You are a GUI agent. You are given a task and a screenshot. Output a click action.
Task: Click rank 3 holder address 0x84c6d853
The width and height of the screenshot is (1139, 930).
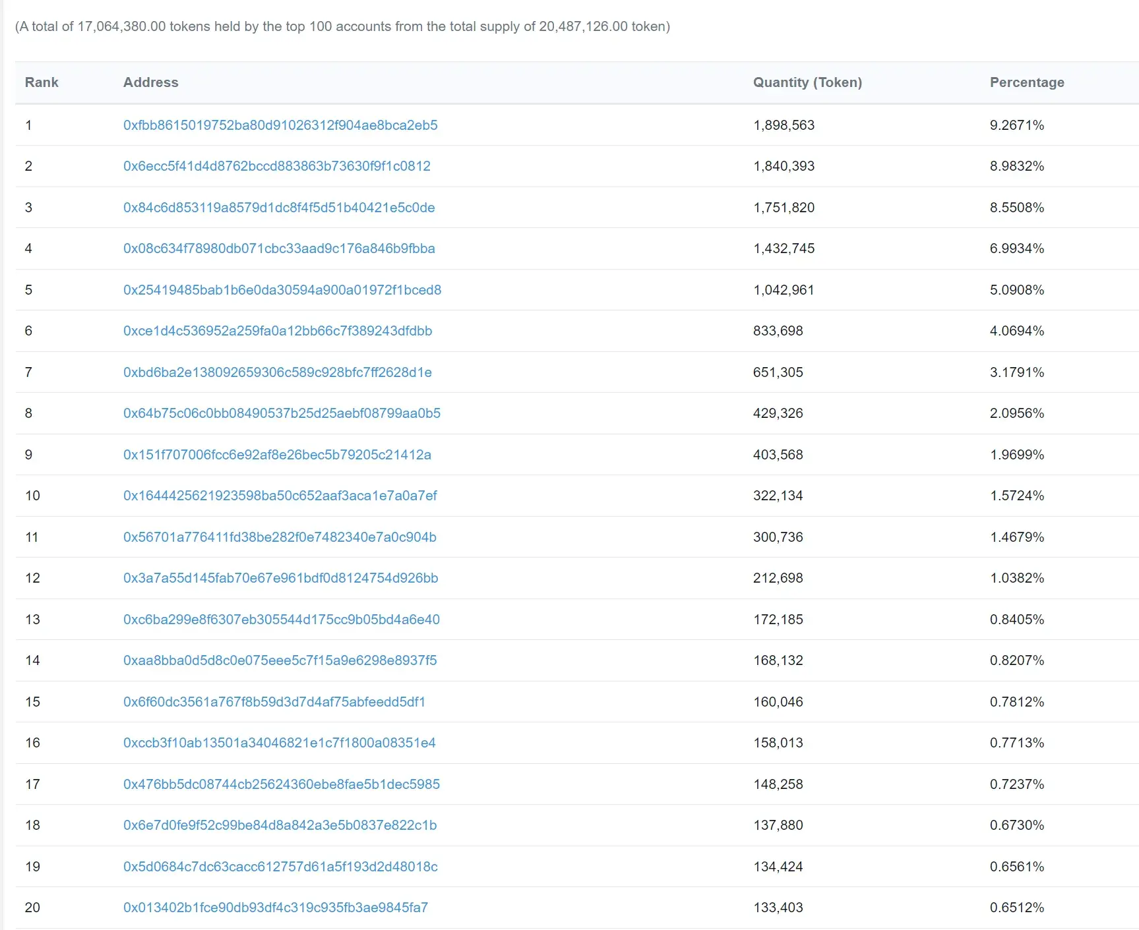[x=279, y=208]
